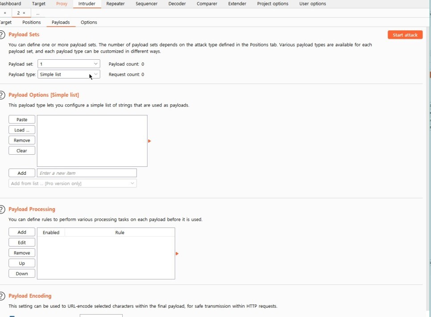Screen dimensions: 431x317
Task: Open Intruder Options sub-tab
Action: [89, 22]
